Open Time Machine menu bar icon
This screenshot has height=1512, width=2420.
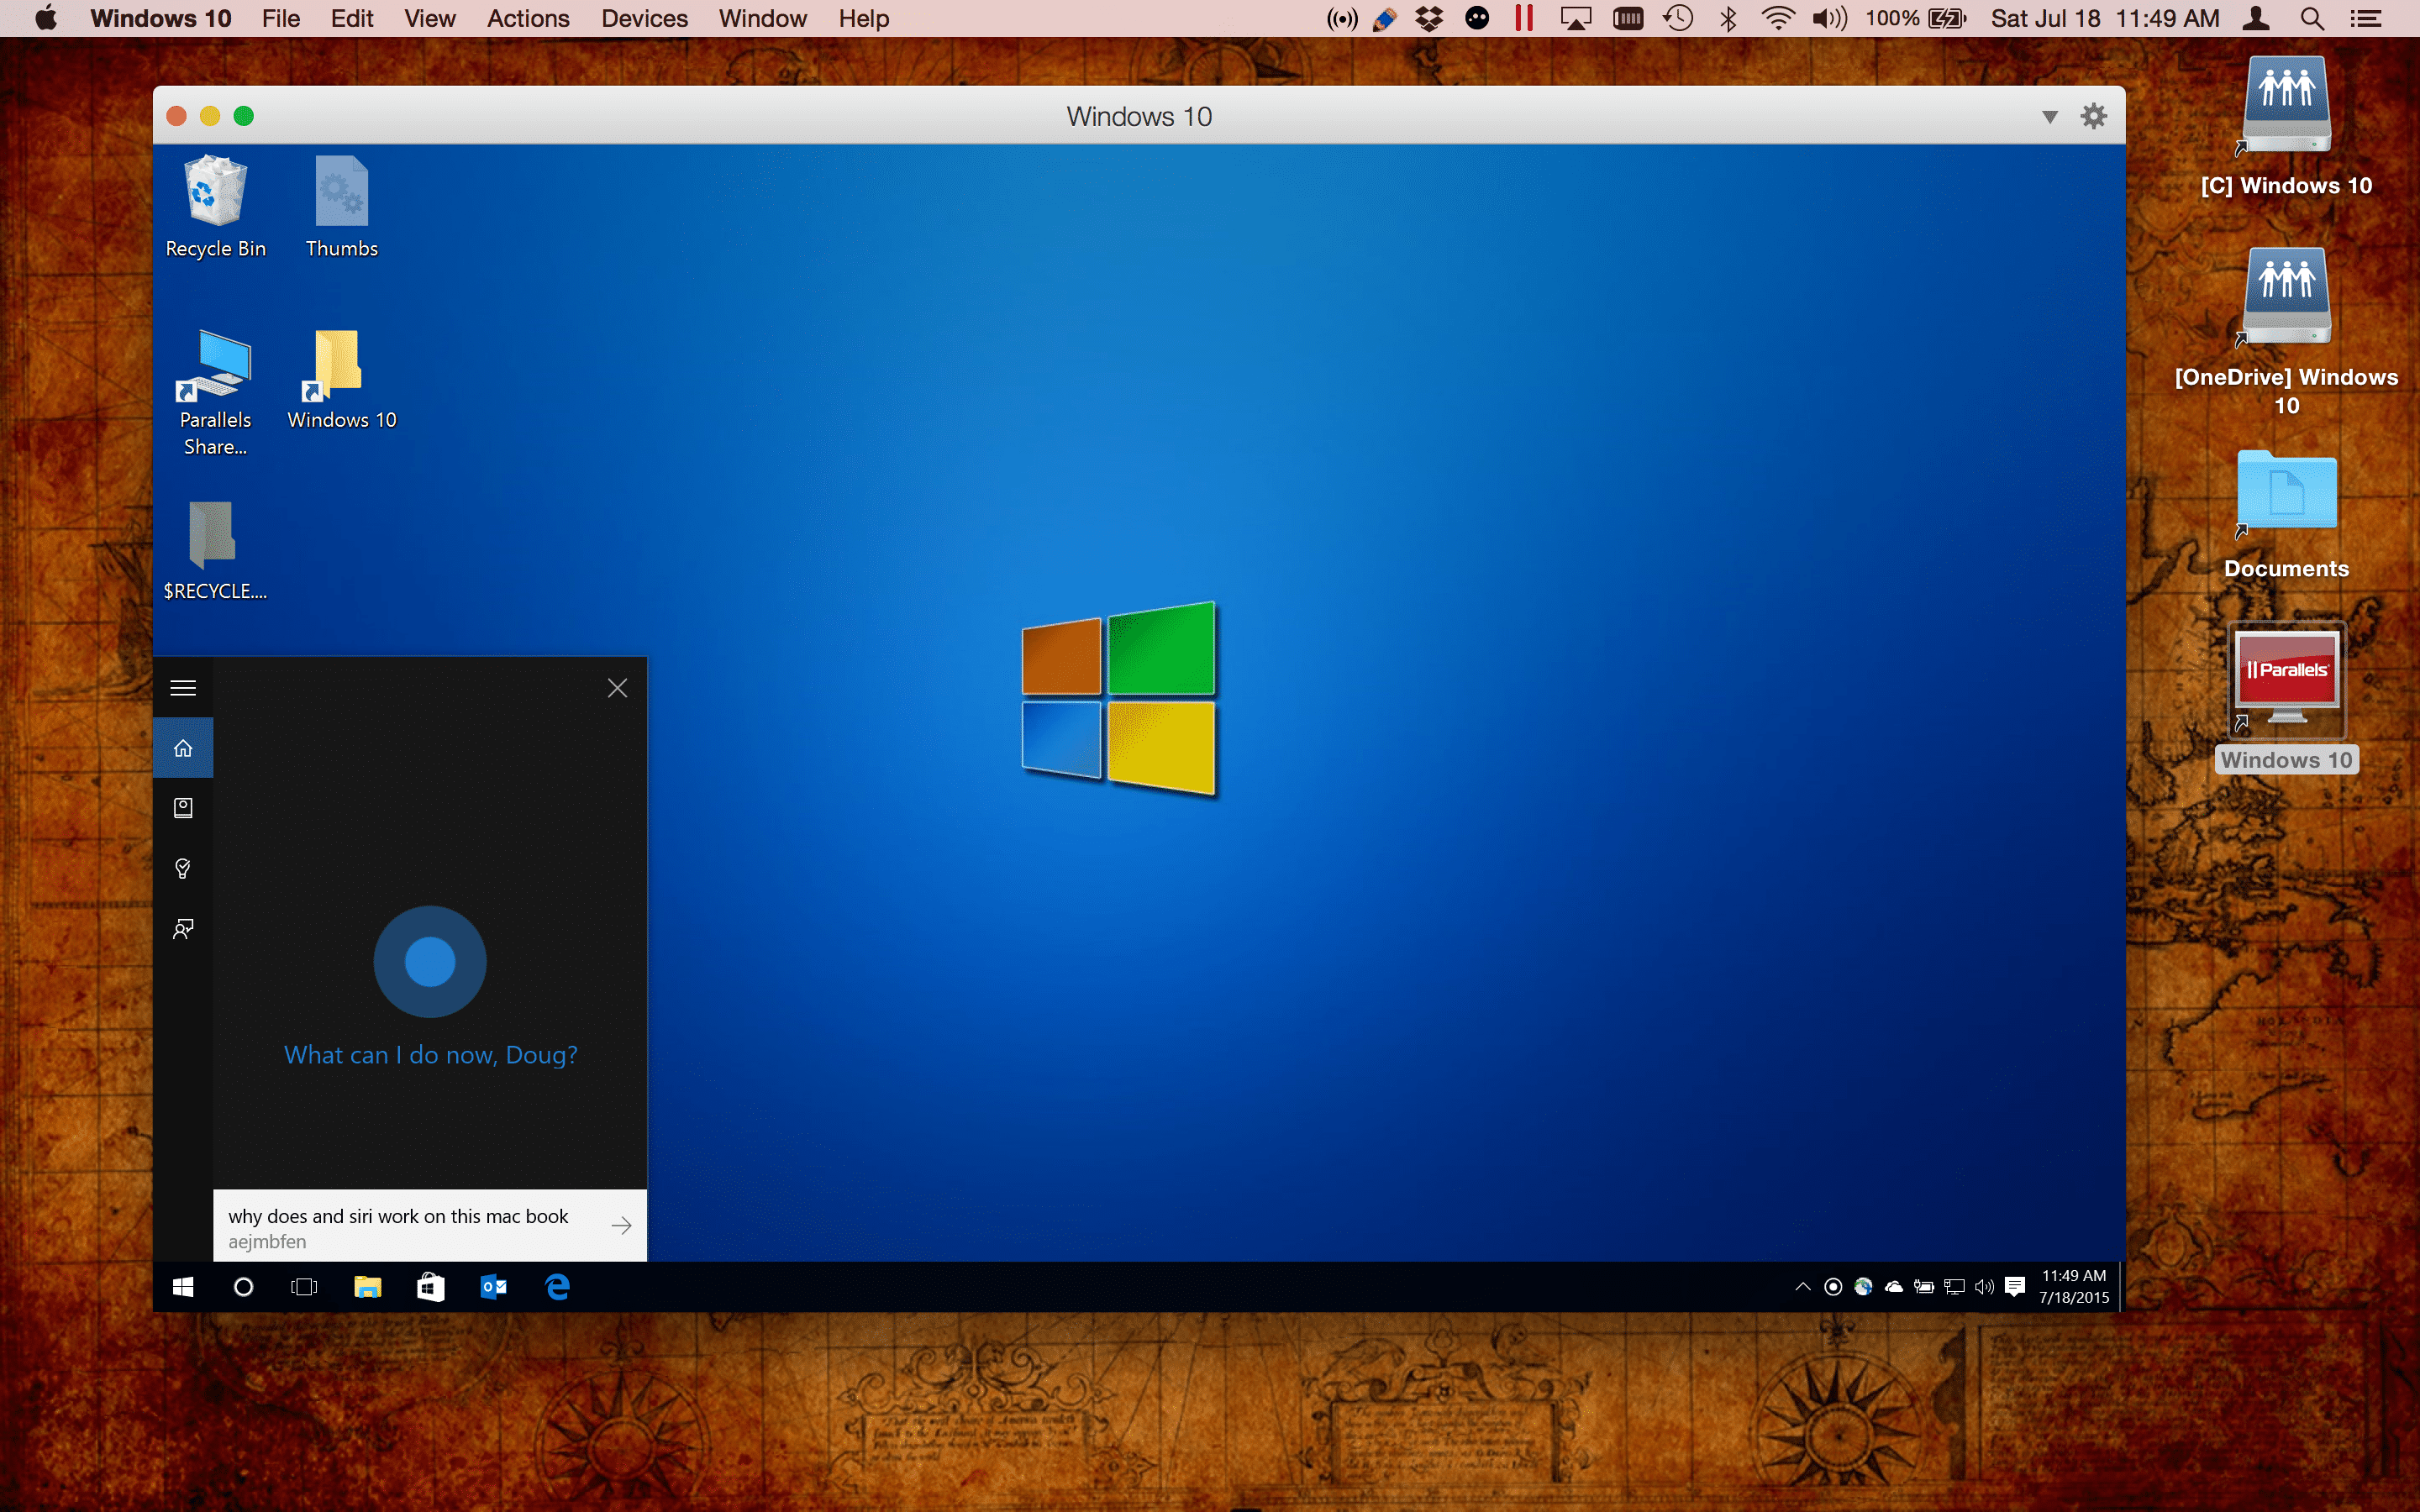(x=1679, y=18)
